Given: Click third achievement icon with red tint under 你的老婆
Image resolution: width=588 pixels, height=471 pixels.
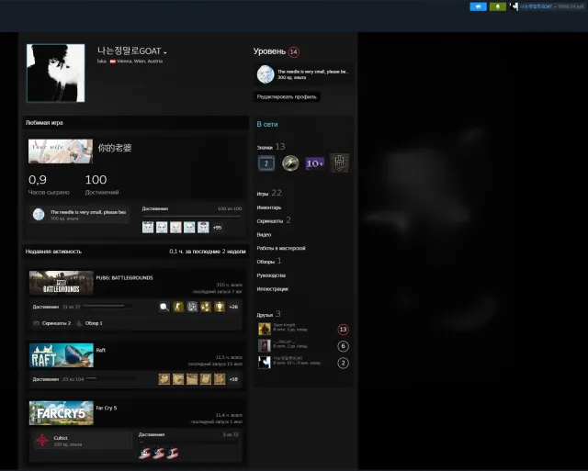Looking at the screenshot, I should coord(175,228).
